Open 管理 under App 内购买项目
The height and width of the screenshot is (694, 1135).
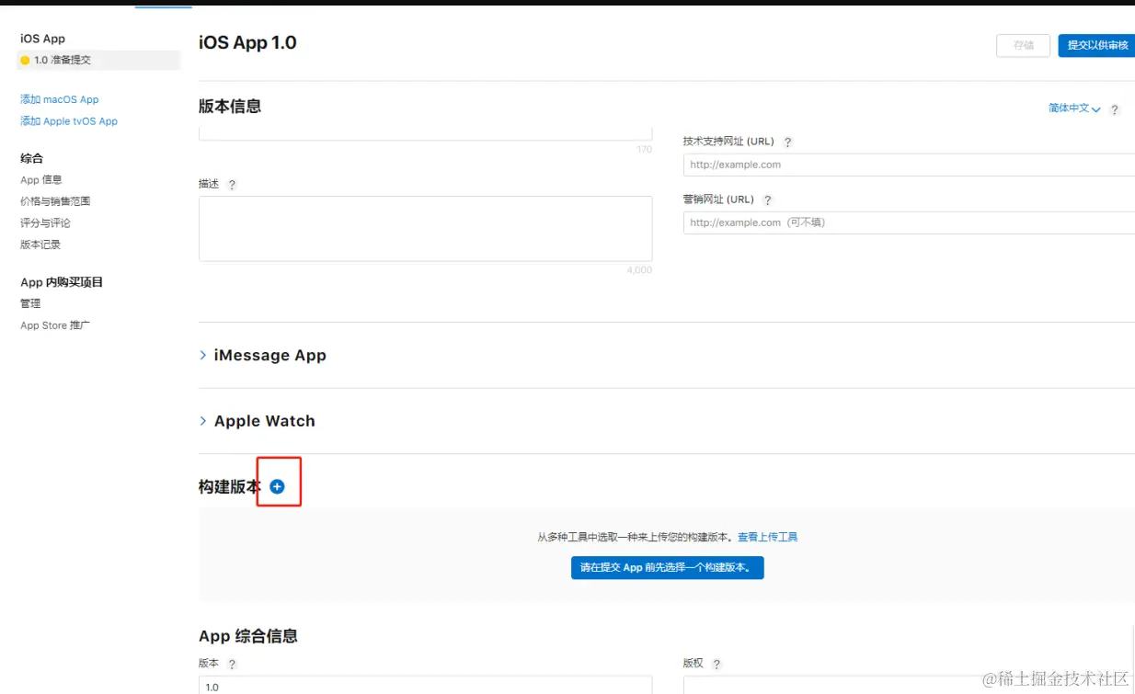click(30, 303)
